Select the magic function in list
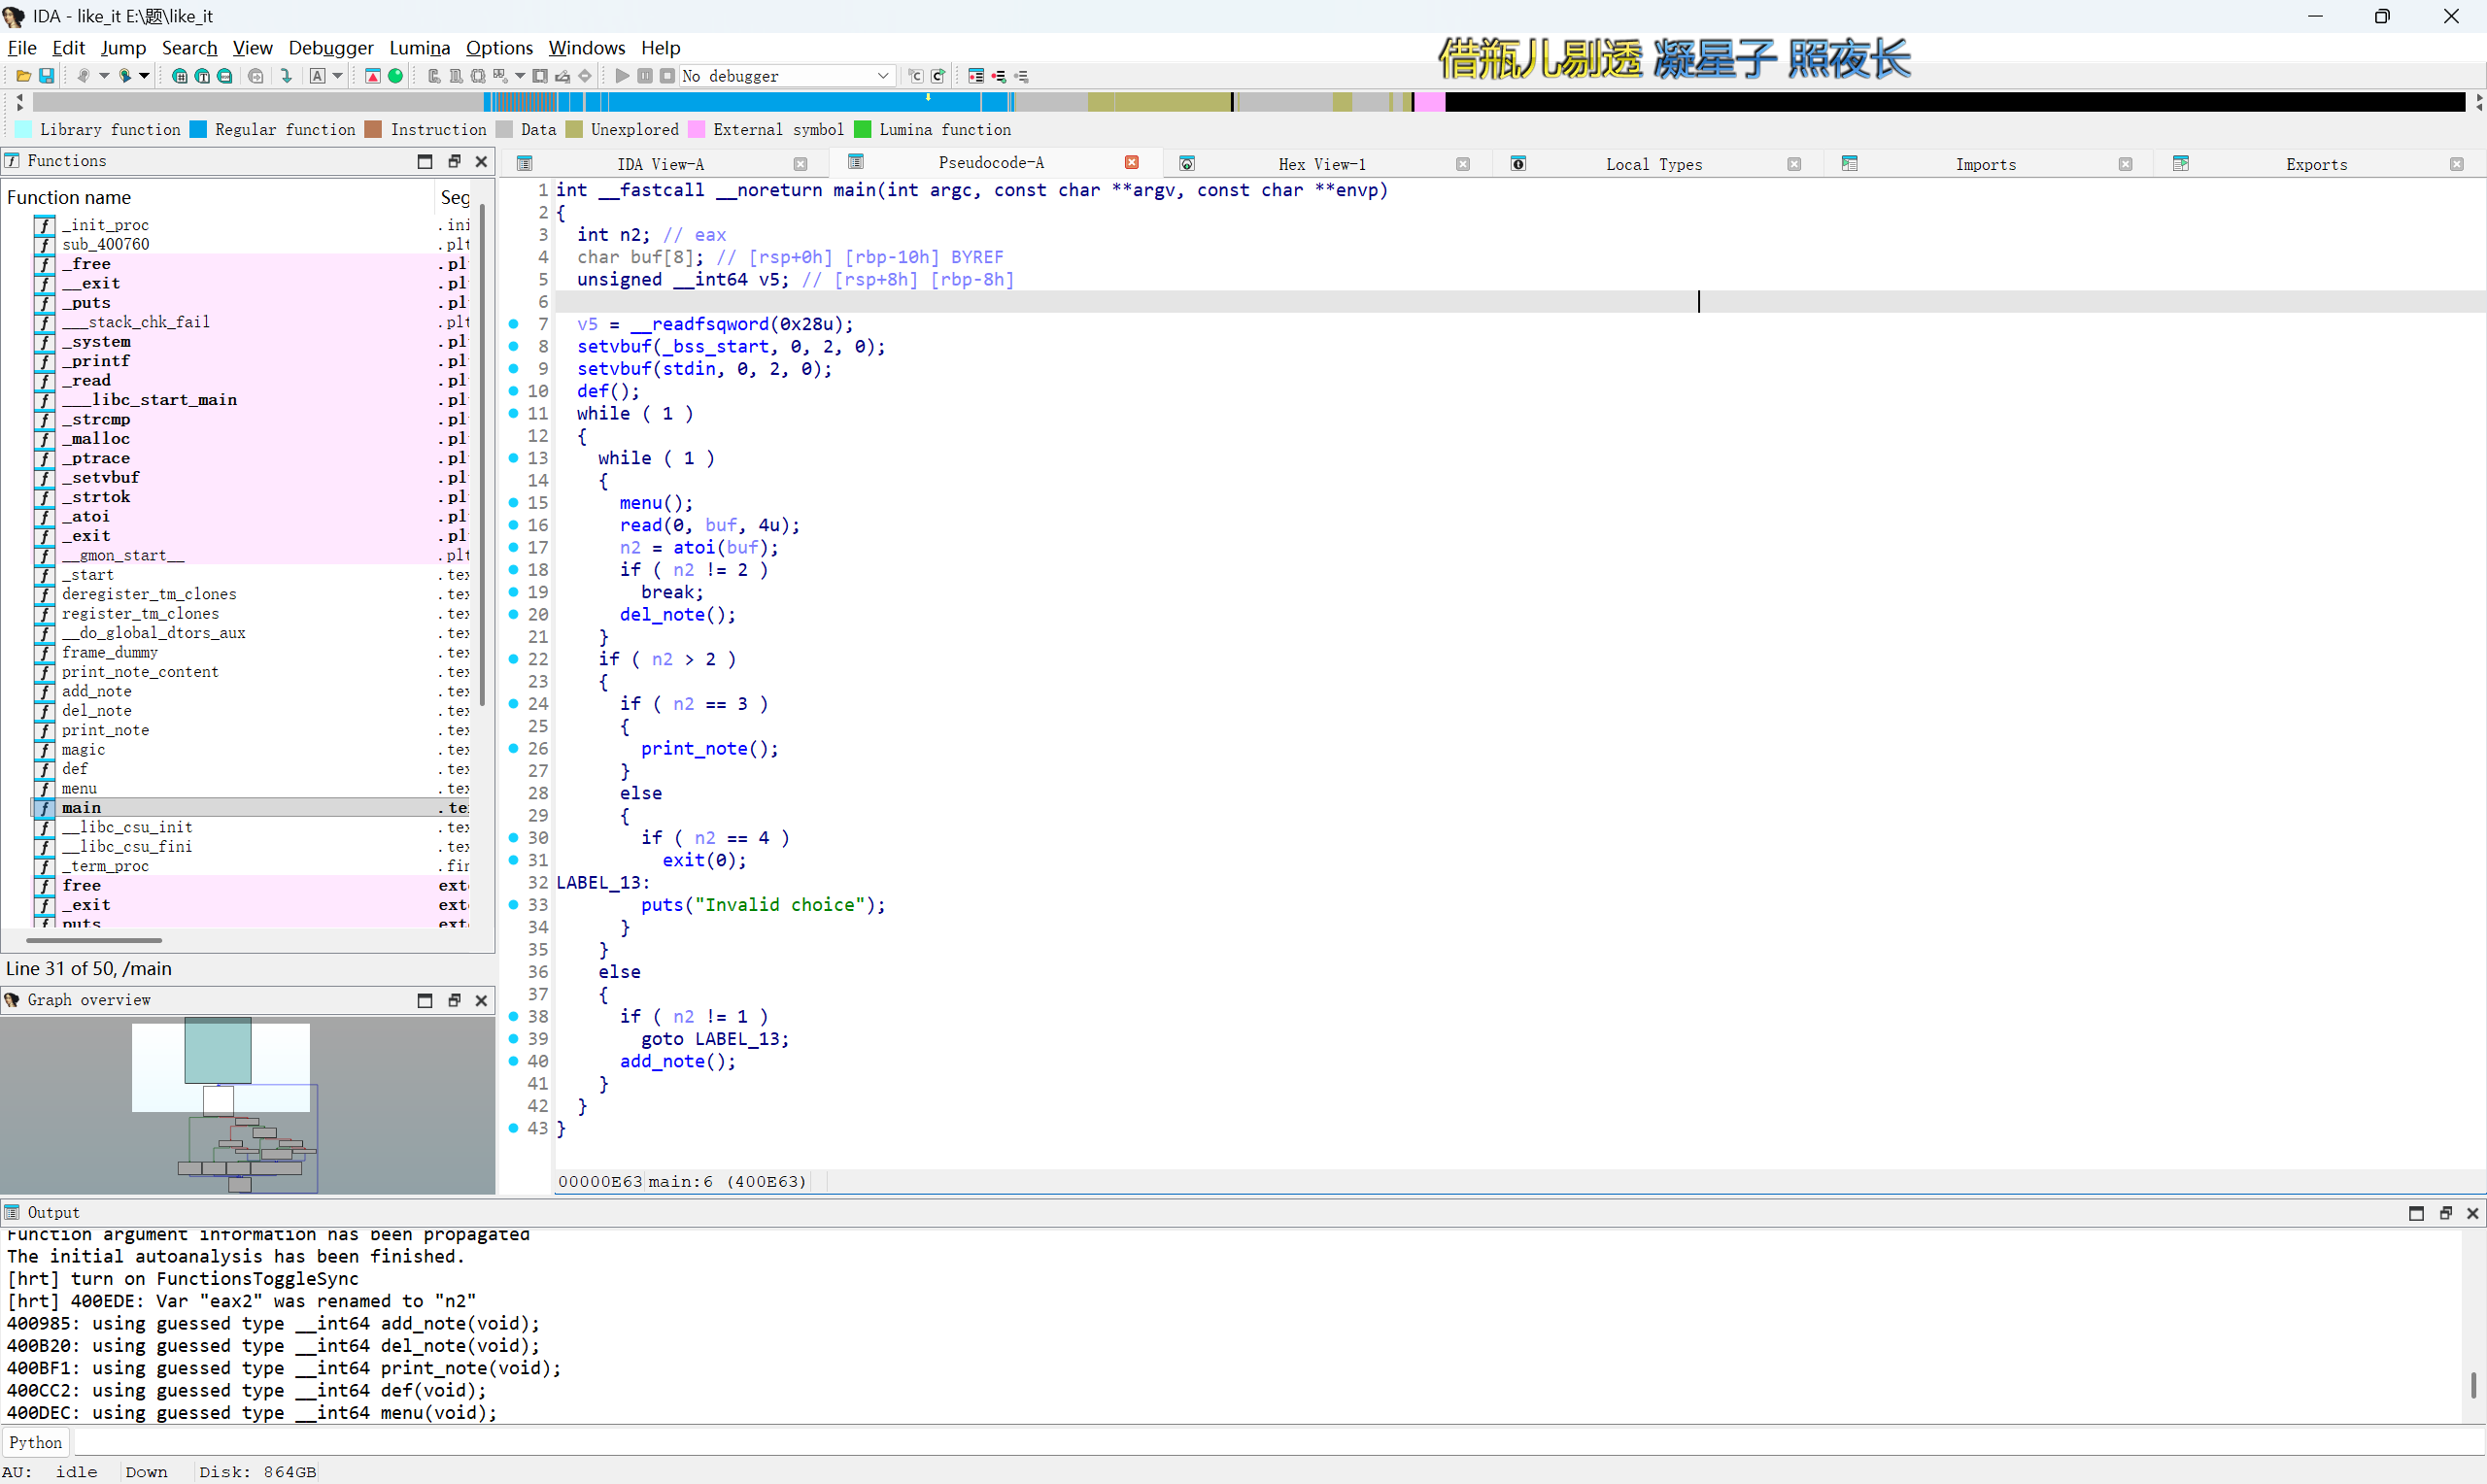 coord(83,749)
